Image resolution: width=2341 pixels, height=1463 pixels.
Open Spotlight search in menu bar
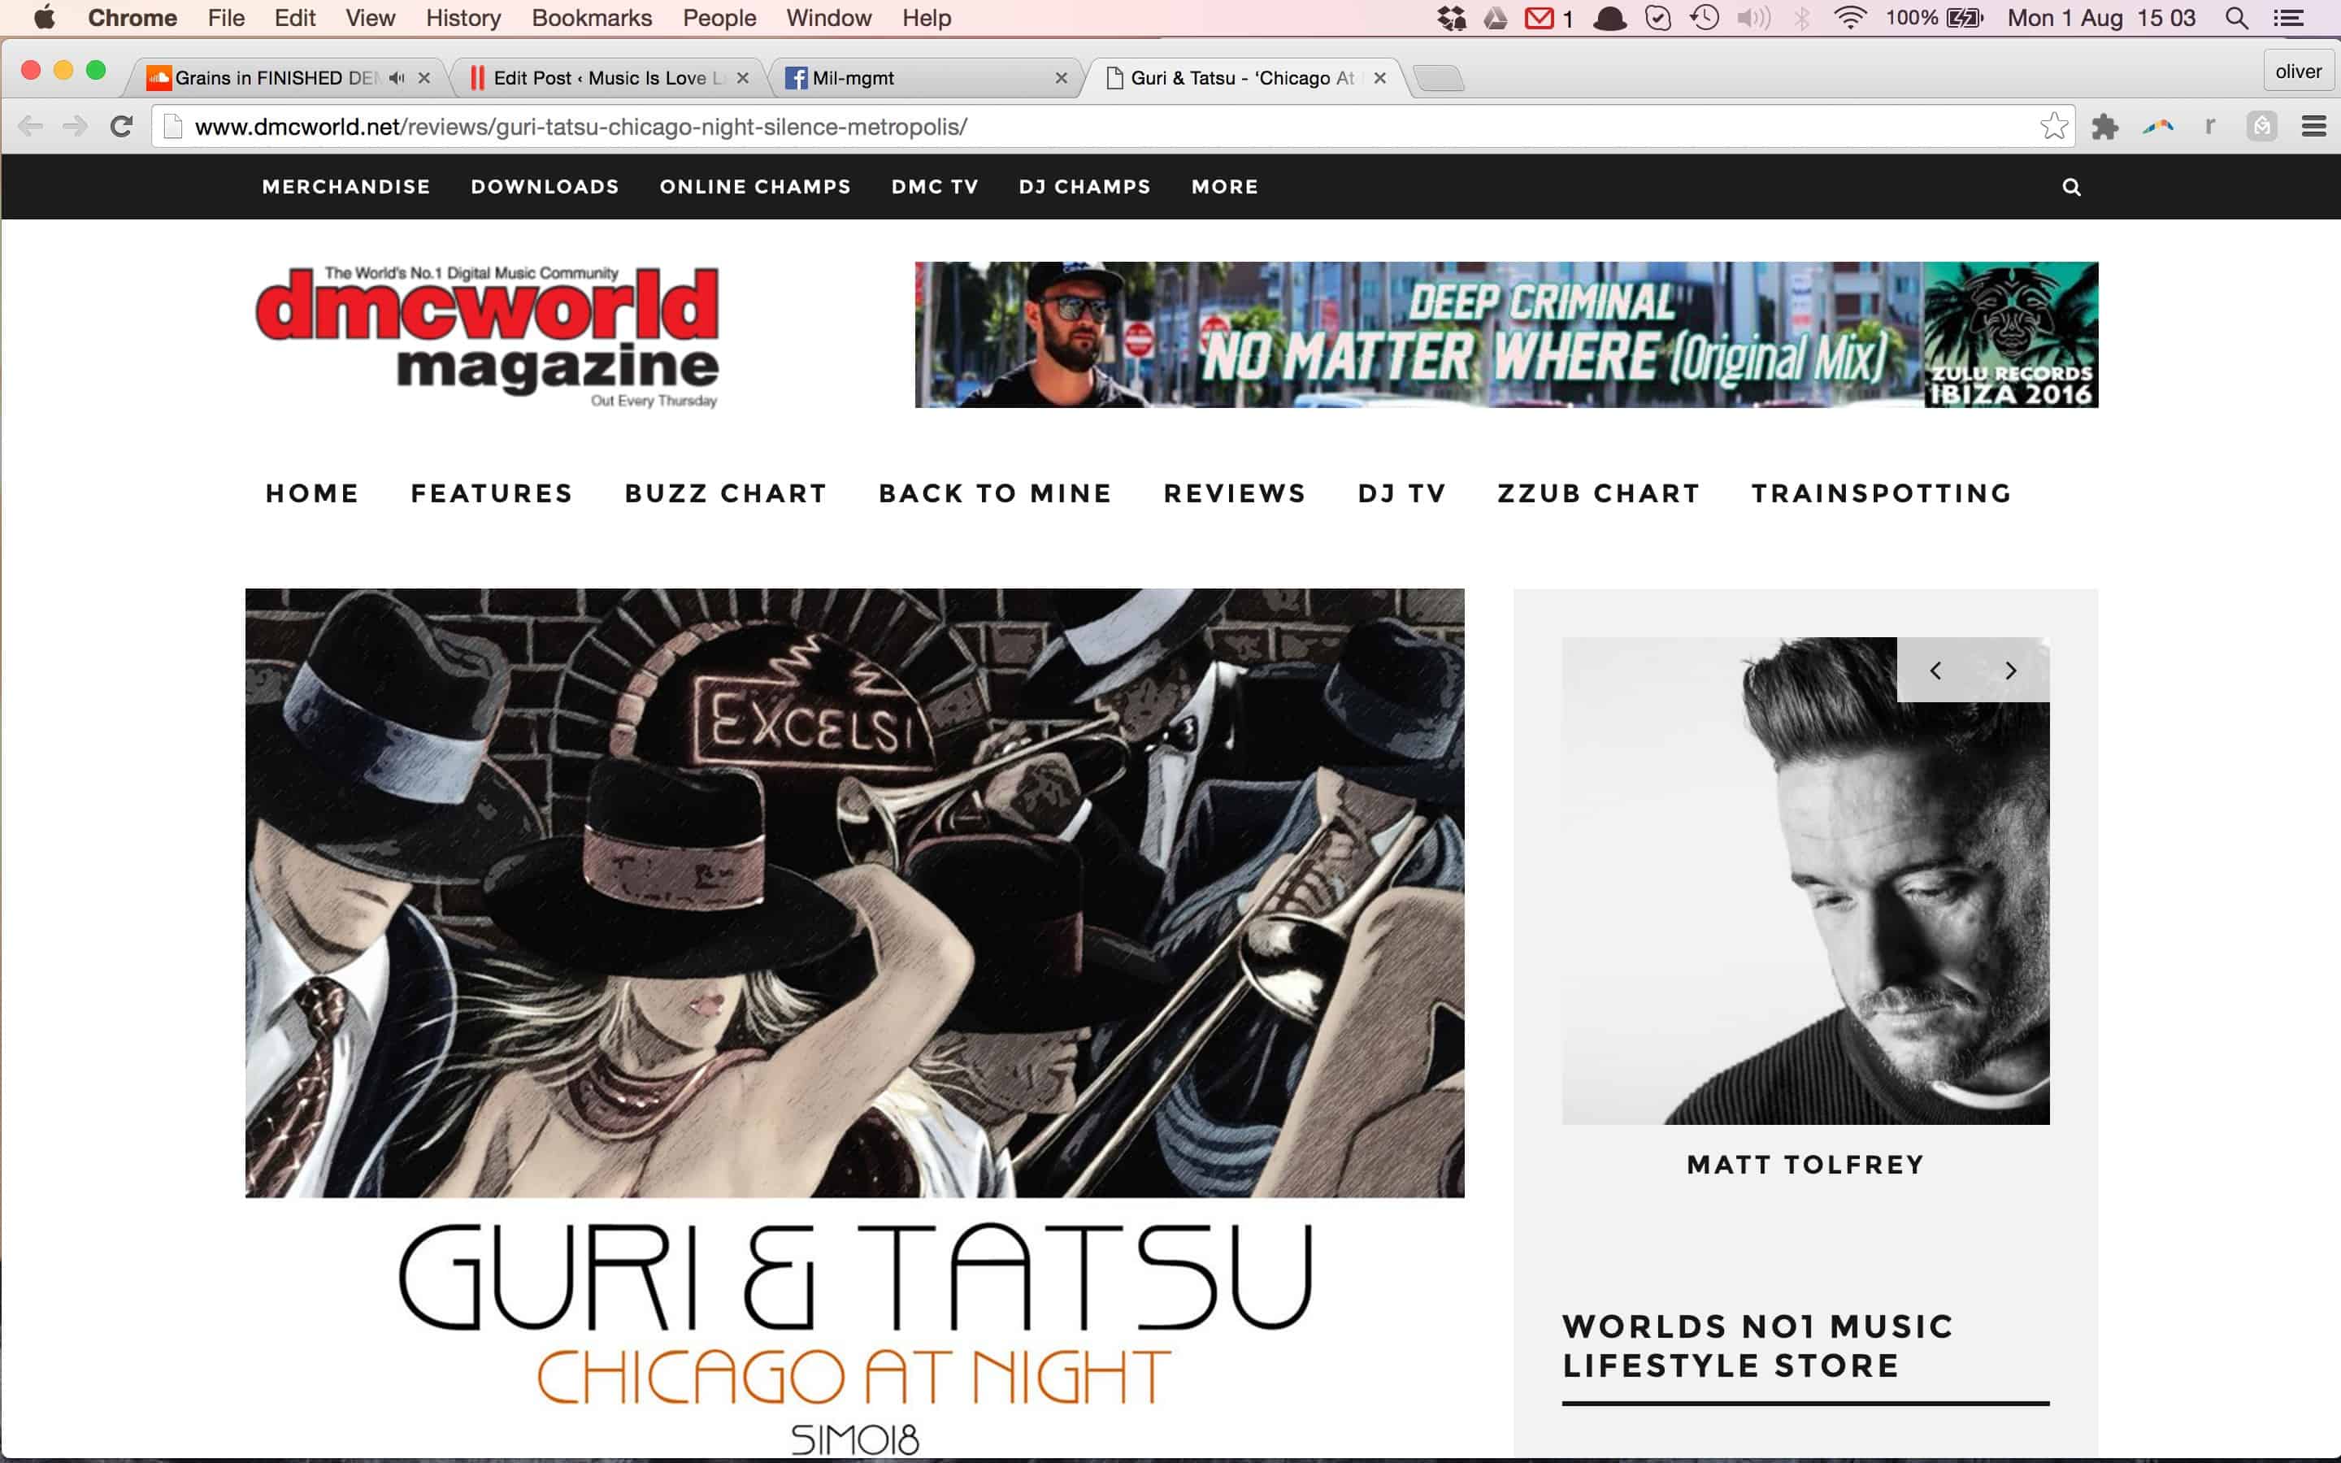click(x=2235, y=17)
